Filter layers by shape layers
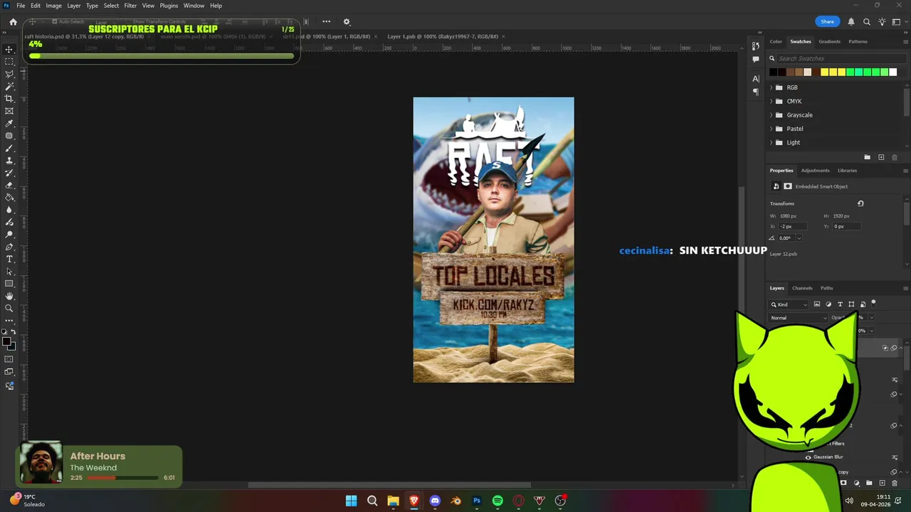Viewport: 911px width, 512px height. tap(851, 304)
